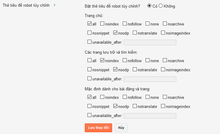The height and width of the screenshot is (134, 220).
Task: Enable unavailable_after for archive and search pages
Action: (89, 79)
